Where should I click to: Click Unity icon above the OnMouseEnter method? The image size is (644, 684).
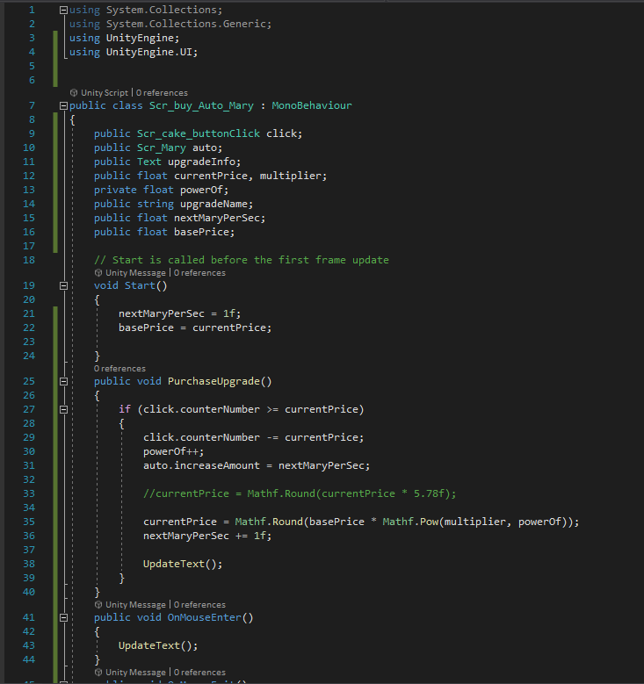[99, 605]
